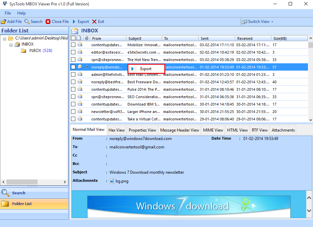313x227 pixels.
Task: Open Search from the toolbar
Action: 33,22
